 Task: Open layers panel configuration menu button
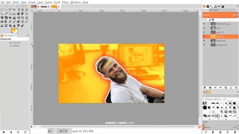[238, 6]
